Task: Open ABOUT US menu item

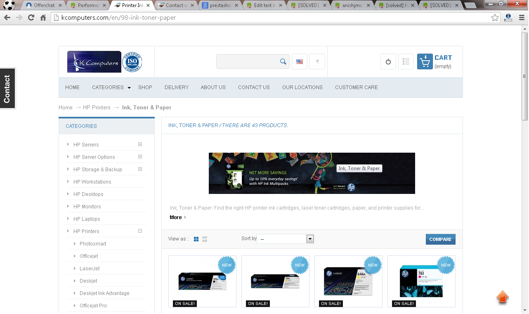Action: (x=213, y=87)
